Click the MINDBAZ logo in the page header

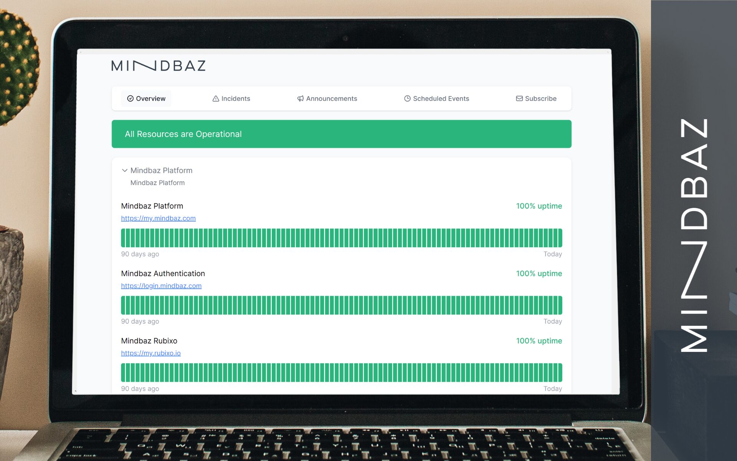pyautogui.click(x=159, y=66)
